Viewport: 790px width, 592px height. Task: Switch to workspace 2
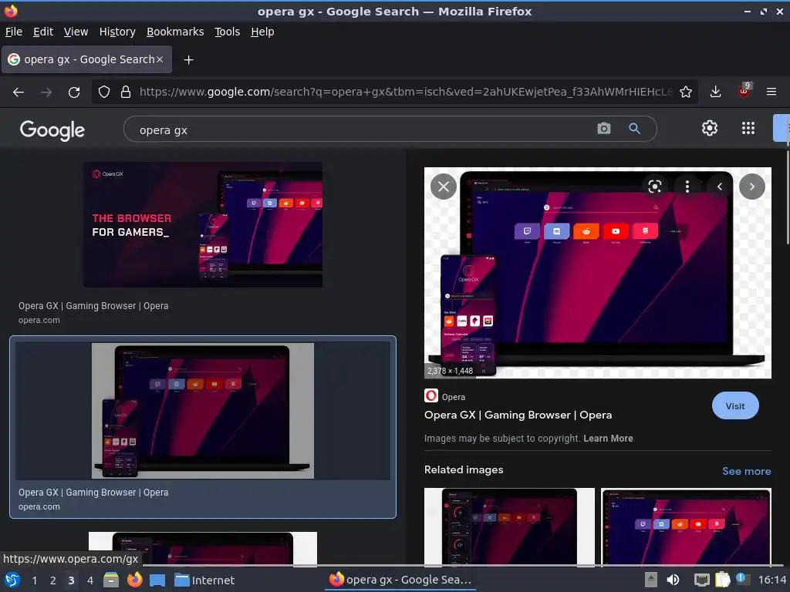click(x=53, y=580)
